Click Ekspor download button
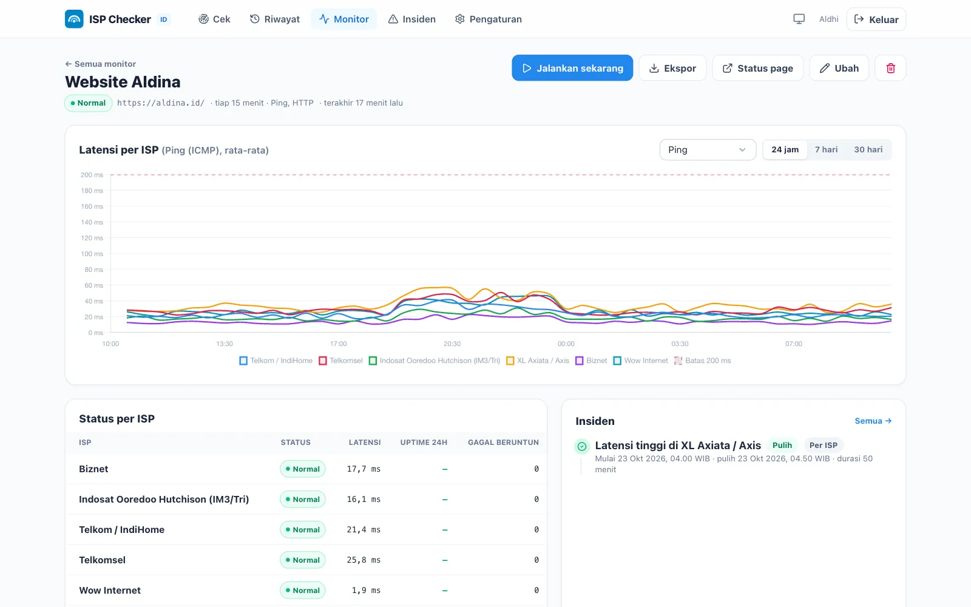 click(x=672, y=68)
